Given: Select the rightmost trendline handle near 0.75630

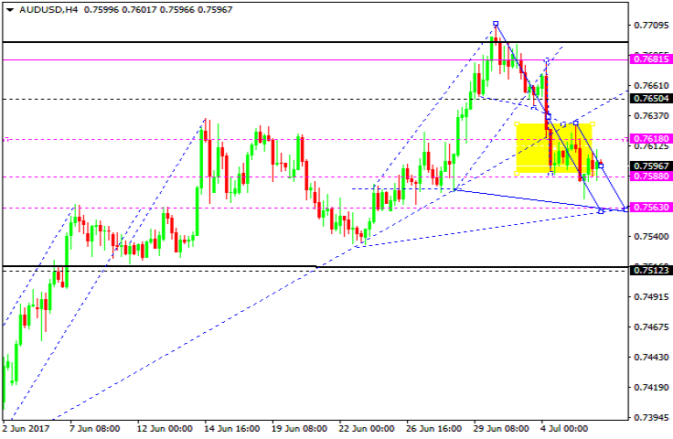Looking at the screenshot, I should (626, 209).
